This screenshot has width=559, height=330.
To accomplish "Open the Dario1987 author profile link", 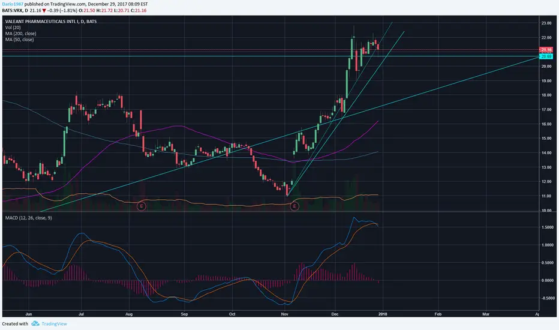I will pyautogui.click(x=13, y=4).
